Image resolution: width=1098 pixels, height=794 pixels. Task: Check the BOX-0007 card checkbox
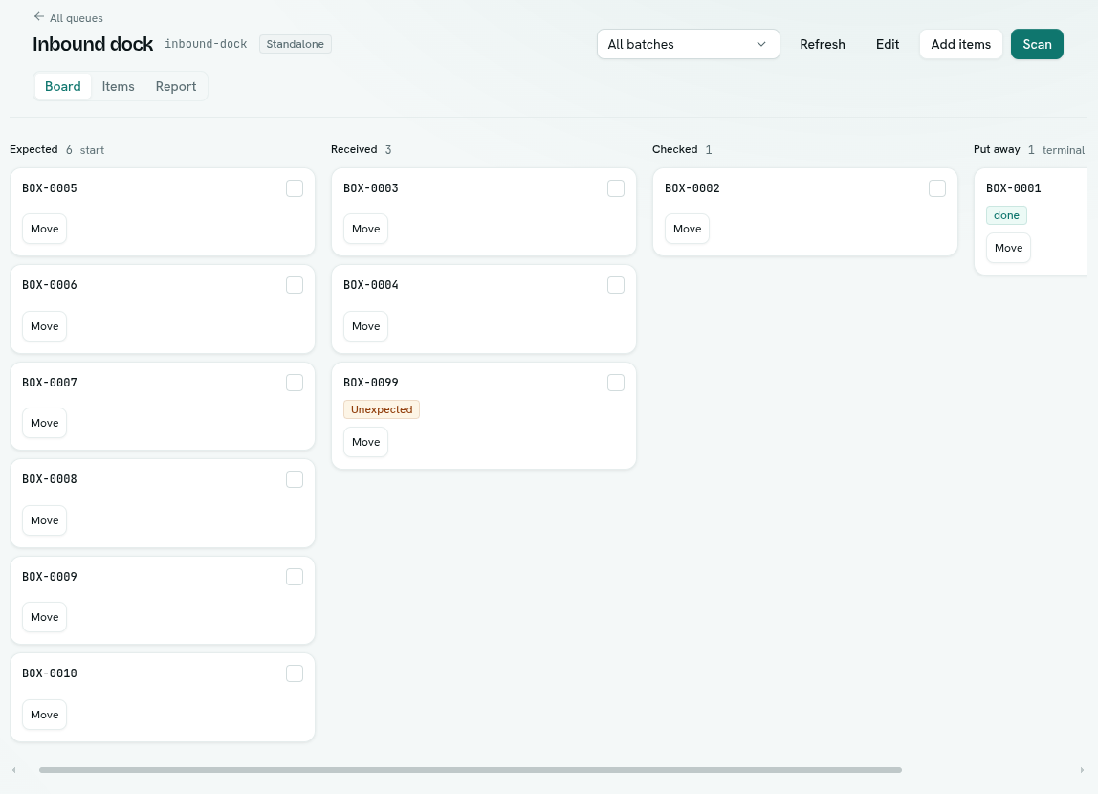[x=295, y=383]
